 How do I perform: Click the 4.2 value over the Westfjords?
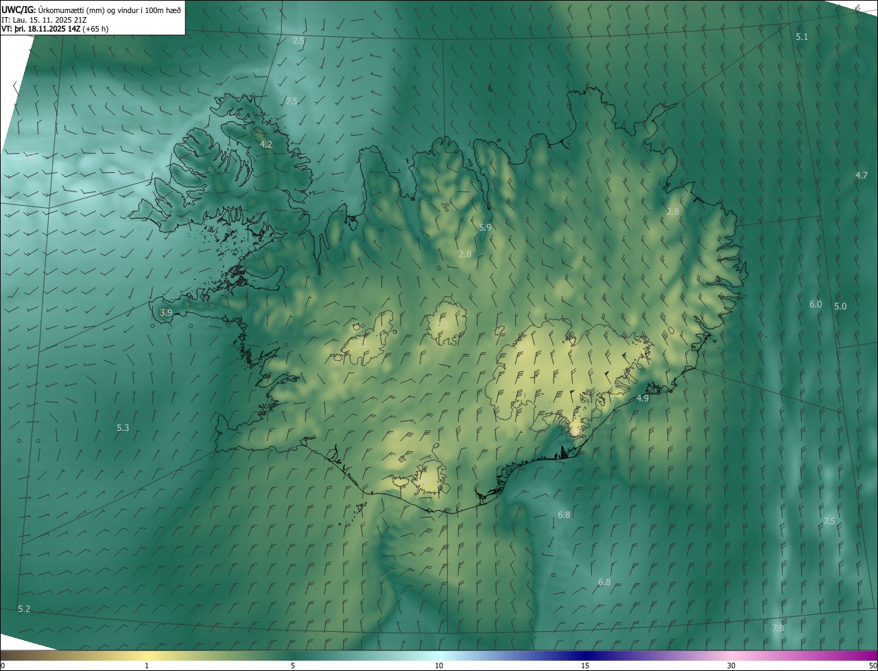266,145
